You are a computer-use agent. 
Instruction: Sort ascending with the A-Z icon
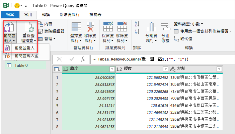click(x=137, y=24)
